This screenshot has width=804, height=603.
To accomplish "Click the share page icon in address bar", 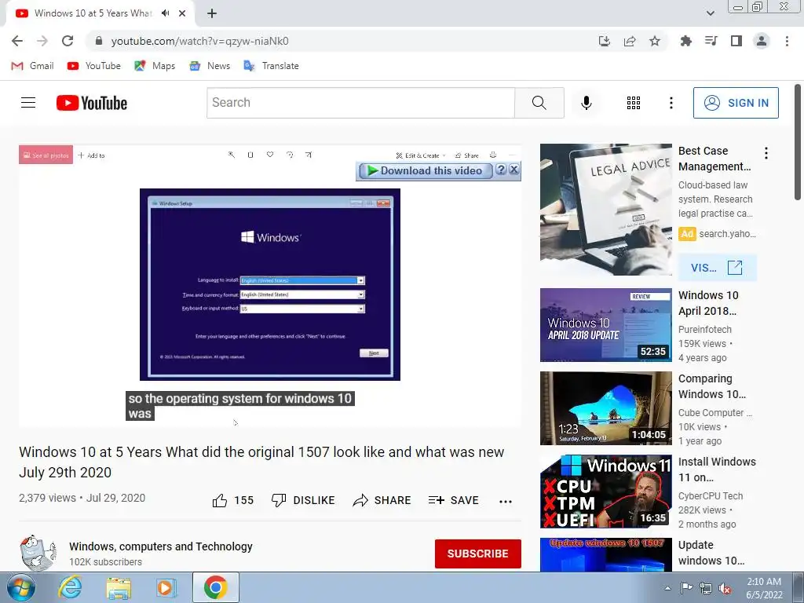I will [x=630, y=41].
